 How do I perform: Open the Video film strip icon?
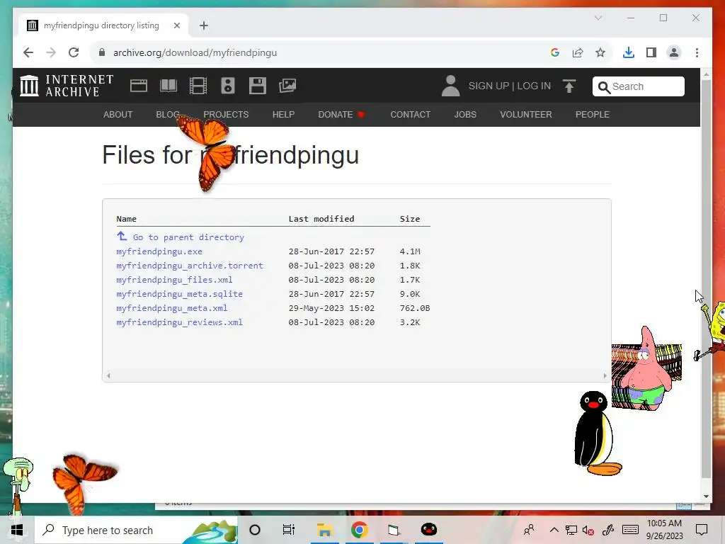[198, 86]
